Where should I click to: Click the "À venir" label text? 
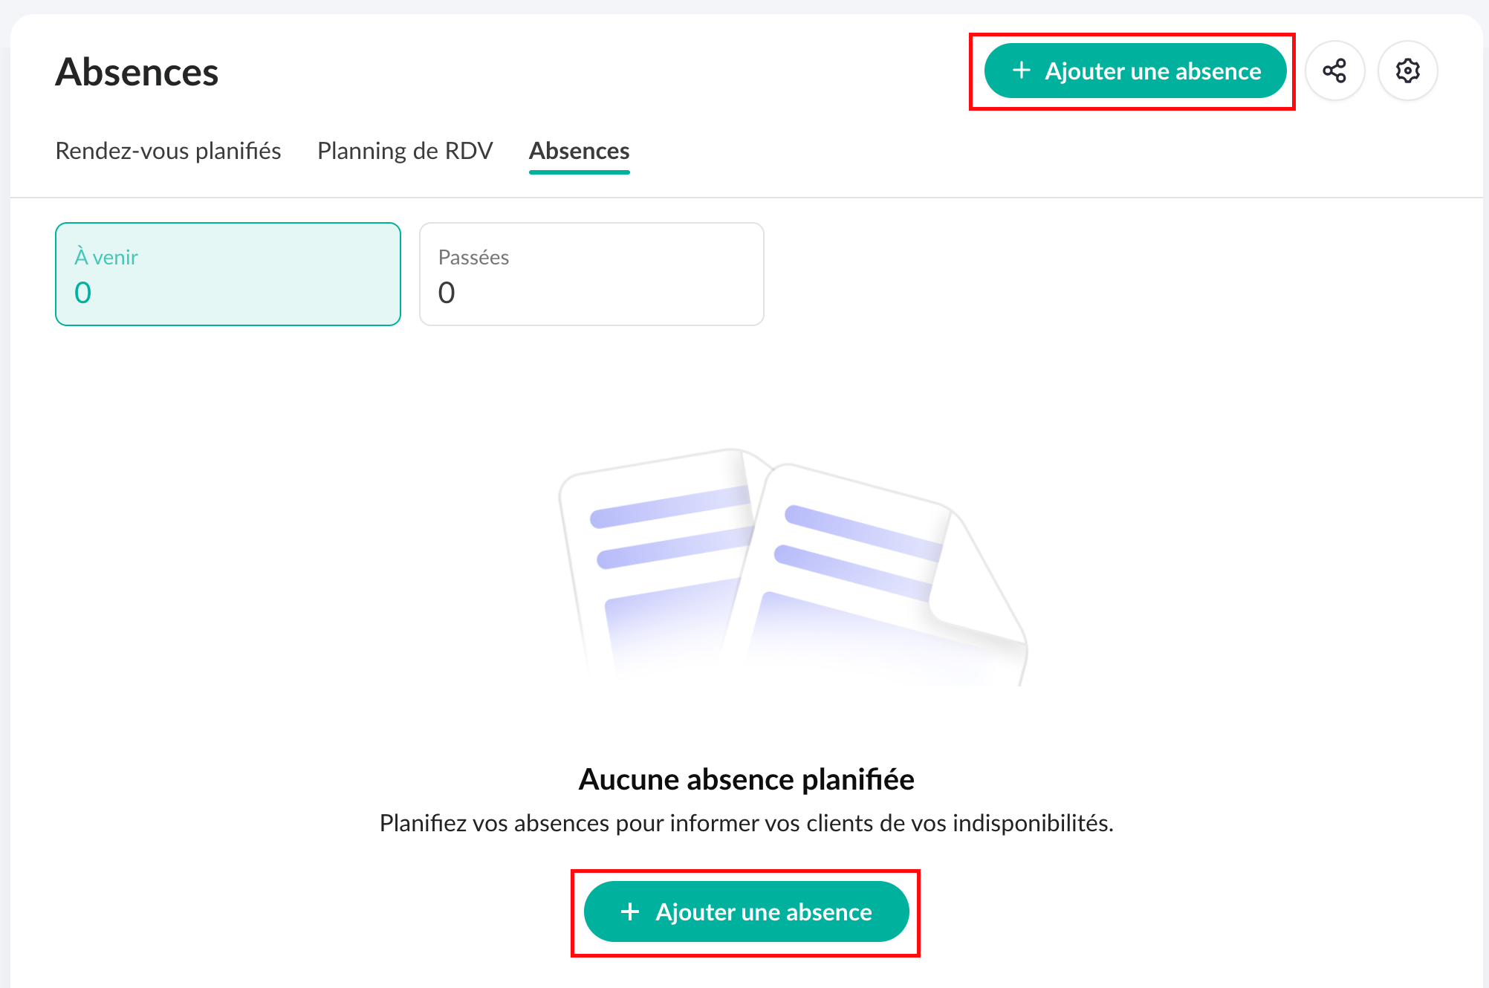(106, 257)
